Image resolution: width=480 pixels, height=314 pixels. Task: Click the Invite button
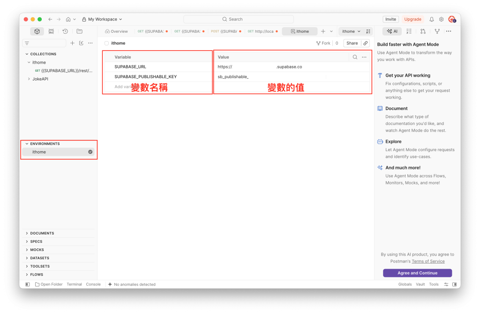(x=390, y=19)
